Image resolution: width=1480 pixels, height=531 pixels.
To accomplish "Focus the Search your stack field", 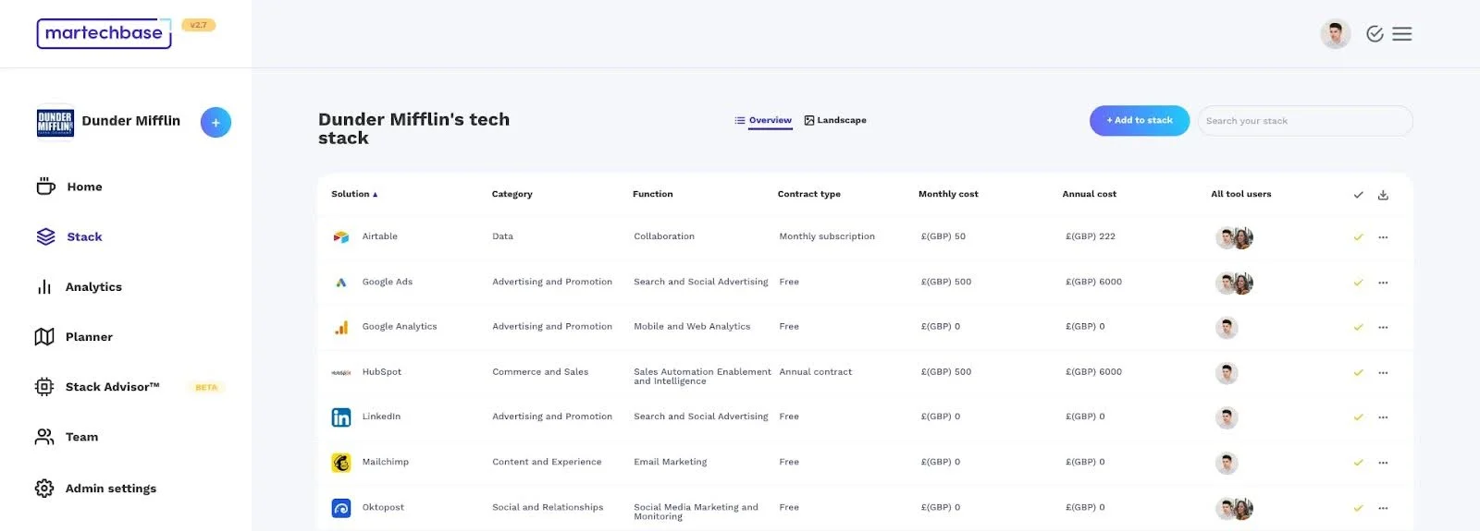I will click(1305, 121).
